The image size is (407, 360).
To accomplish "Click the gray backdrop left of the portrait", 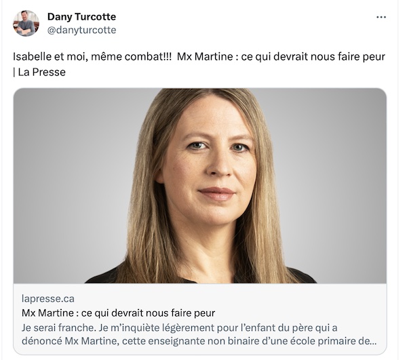I will [x=73, y=182].
